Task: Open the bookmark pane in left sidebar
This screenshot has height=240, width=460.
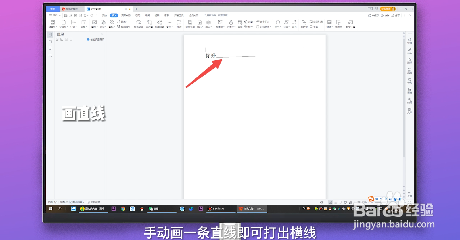Action: coord(50,48)
